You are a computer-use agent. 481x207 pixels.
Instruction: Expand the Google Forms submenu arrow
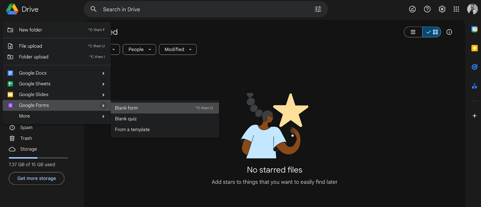pos(103,106)
